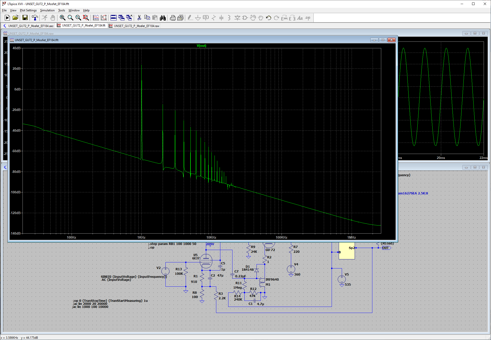Click the Redo arrow icon

[x=276, y=18]
